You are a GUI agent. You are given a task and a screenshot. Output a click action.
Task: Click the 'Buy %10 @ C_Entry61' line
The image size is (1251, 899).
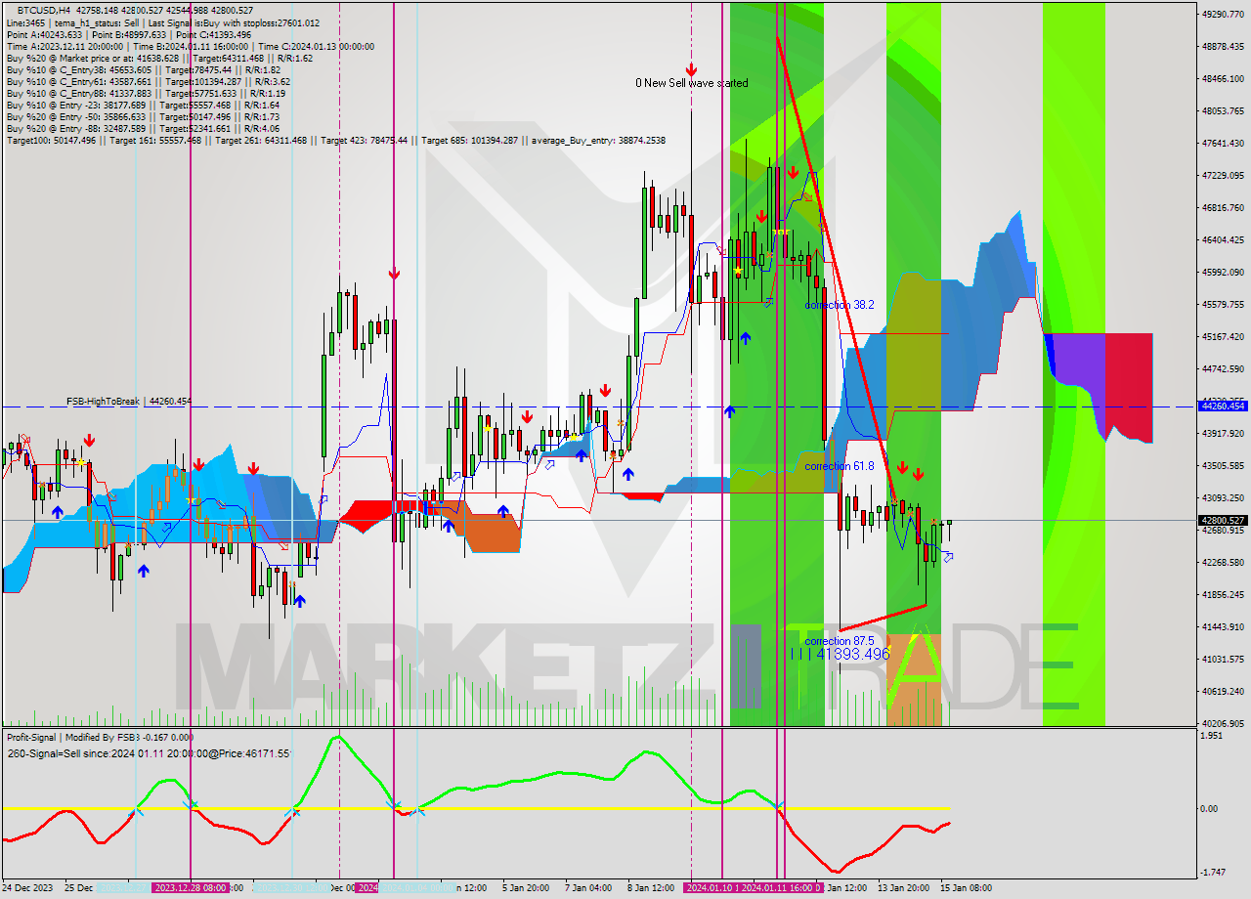click(x=148, y=81)
